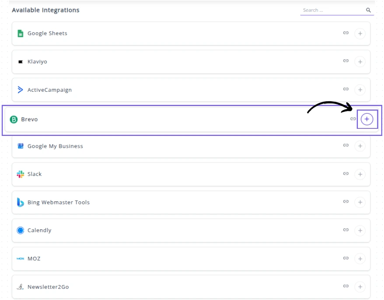The width and height of the screenshot is (384, 300).
Task: Click the ActiveCampaign link icon
Action: point(346,89)
